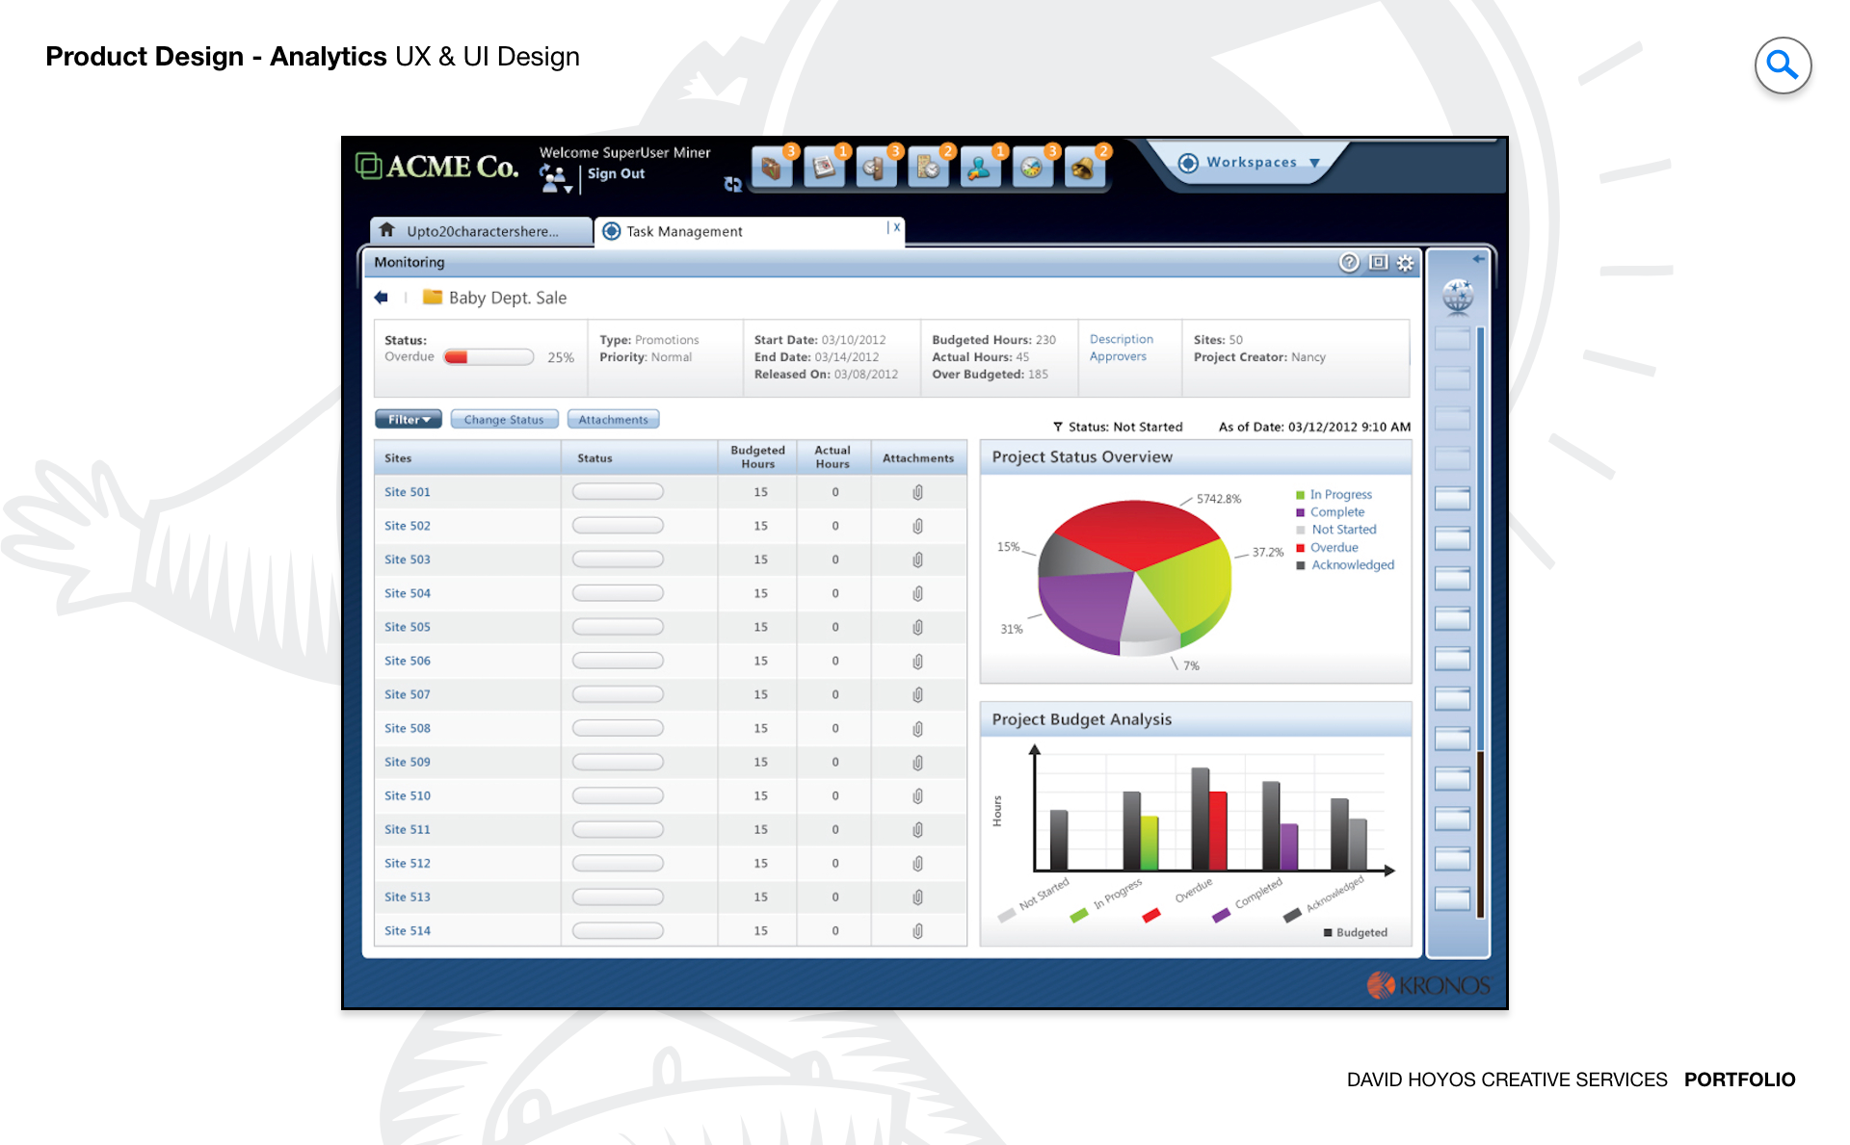Open the bell notifications icon
Viewport: 1850px width, 1145px height.
click(1084, 169)
